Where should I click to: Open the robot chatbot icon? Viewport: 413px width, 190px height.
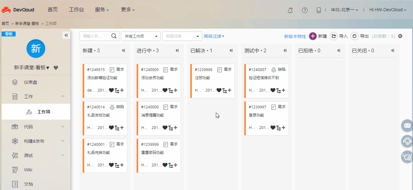(x=407, y=157)
